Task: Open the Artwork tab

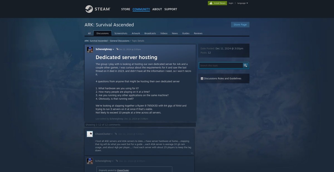Action: (136, 33)
